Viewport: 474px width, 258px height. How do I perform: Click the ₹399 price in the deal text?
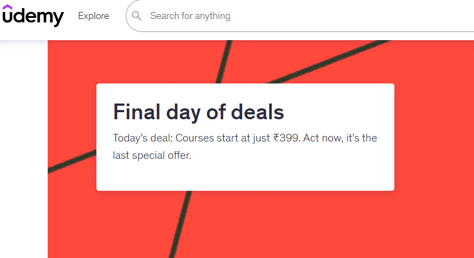click(286, 138)
